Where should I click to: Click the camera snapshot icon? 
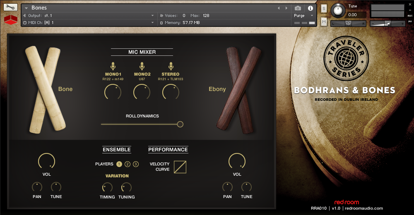(x=298, y=8)
